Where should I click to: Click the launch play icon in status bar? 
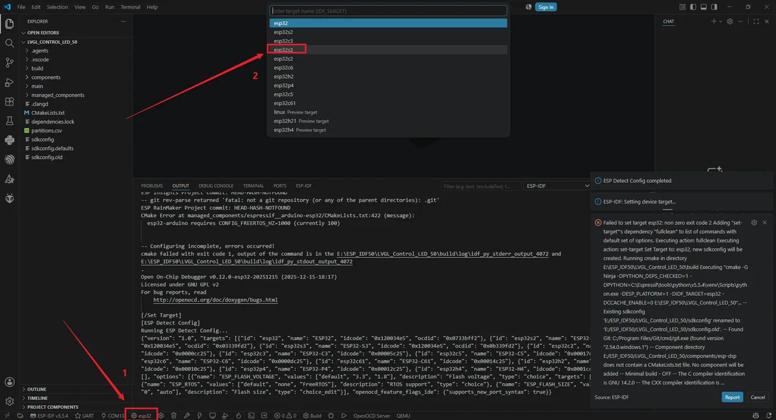point(344,415)
